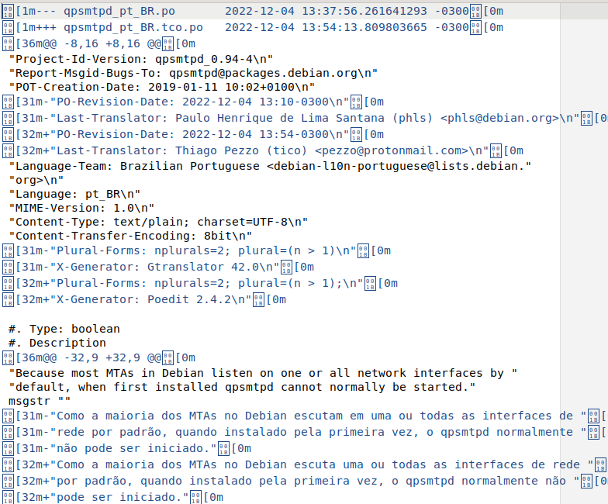Place cursor on the Project-Id-Version line
The image size is (608, 504).
(141, 59)
